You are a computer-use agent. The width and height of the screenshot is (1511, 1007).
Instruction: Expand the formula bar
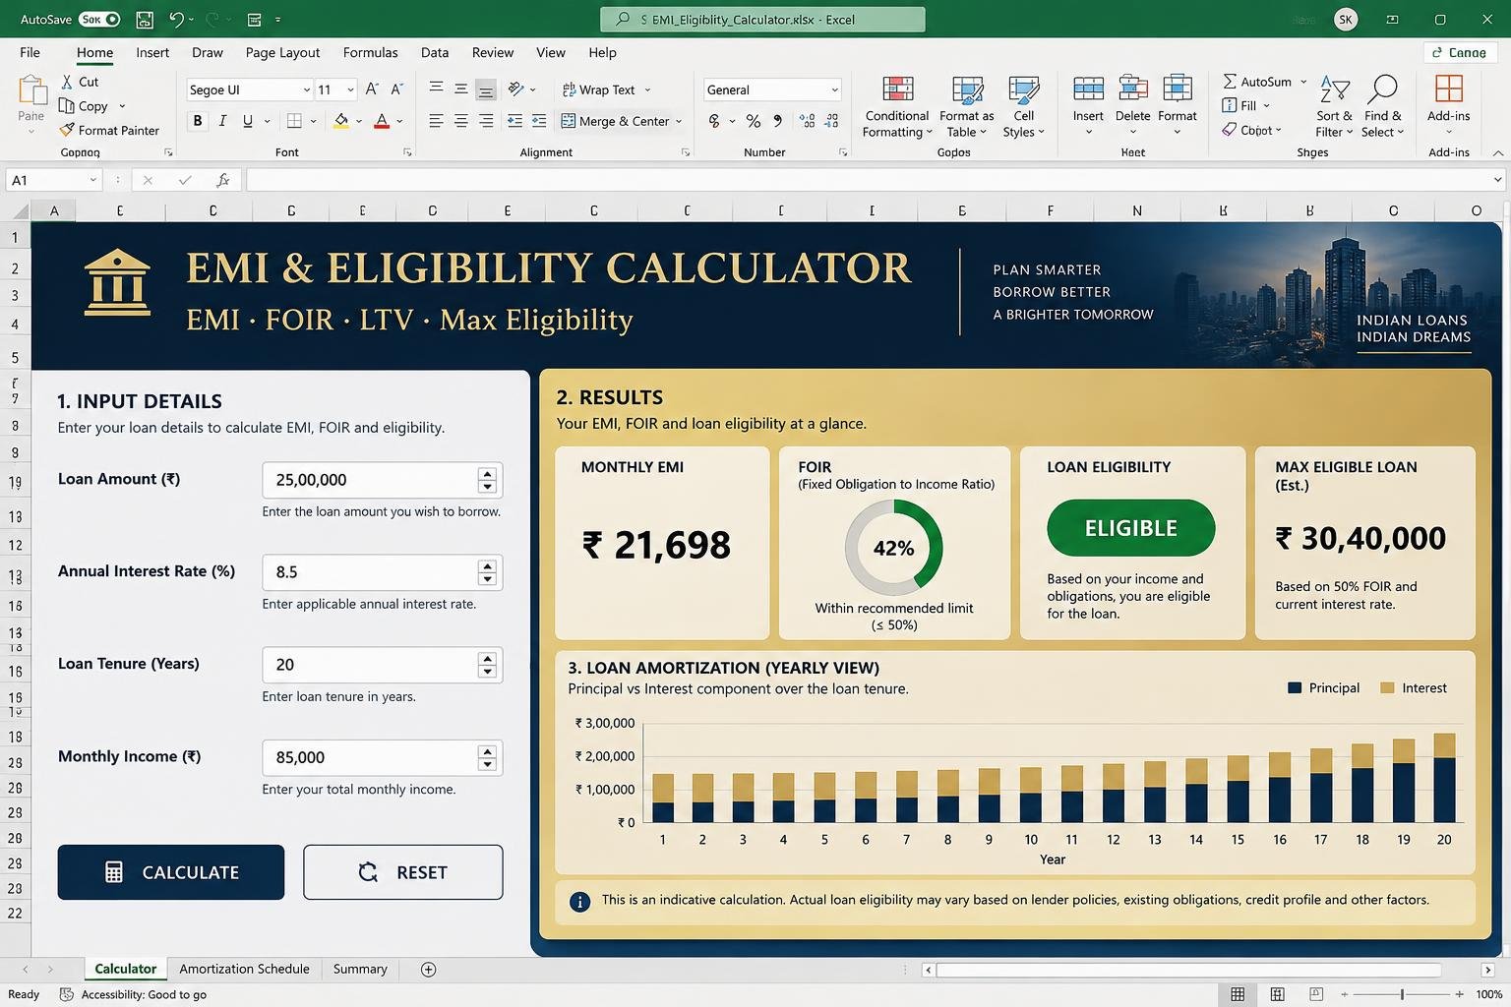click(x=1497, y=180)
